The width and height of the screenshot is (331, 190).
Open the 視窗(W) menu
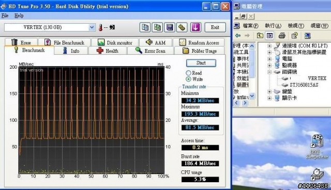(320, 26)
